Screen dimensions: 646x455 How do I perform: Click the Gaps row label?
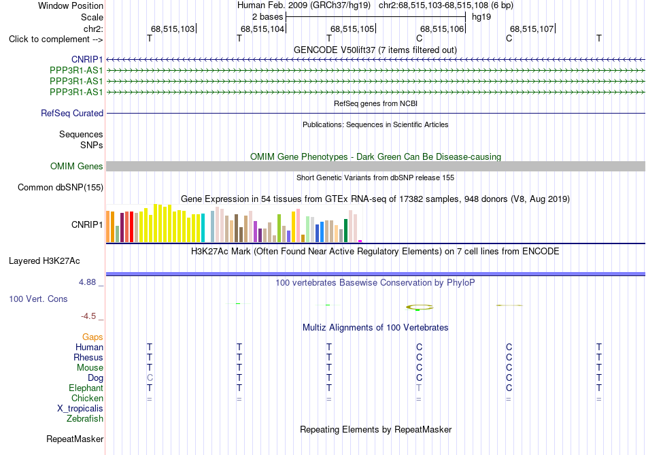pos(92,337)
